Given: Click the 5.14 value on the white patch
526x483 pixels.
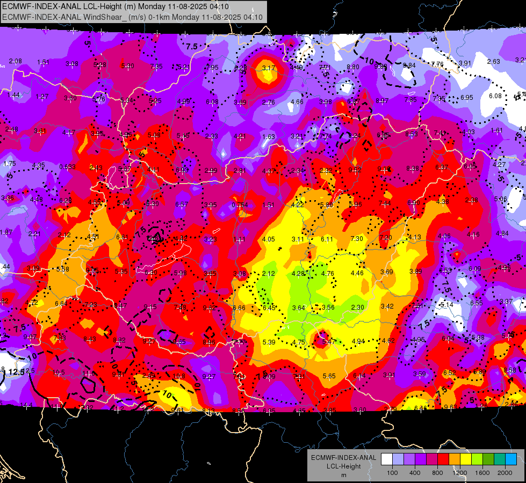Looking at the screenshot, I should pos(446,305).
